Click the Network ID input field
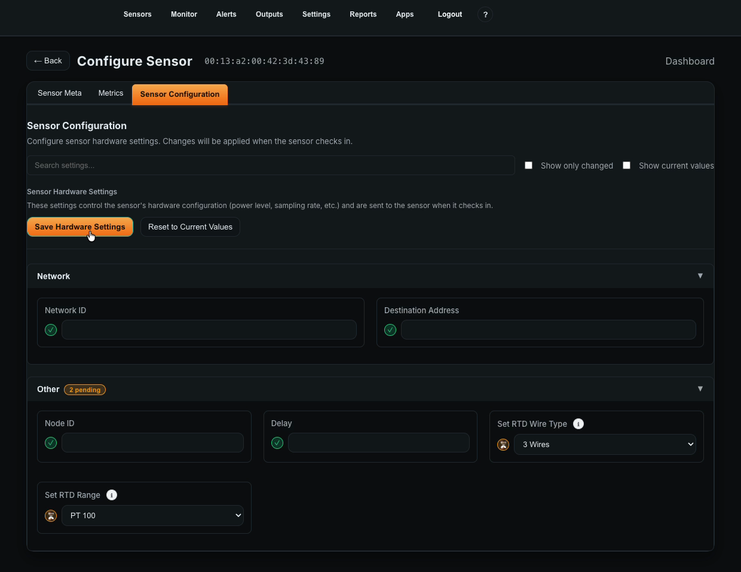 click(x=209, y=330)
